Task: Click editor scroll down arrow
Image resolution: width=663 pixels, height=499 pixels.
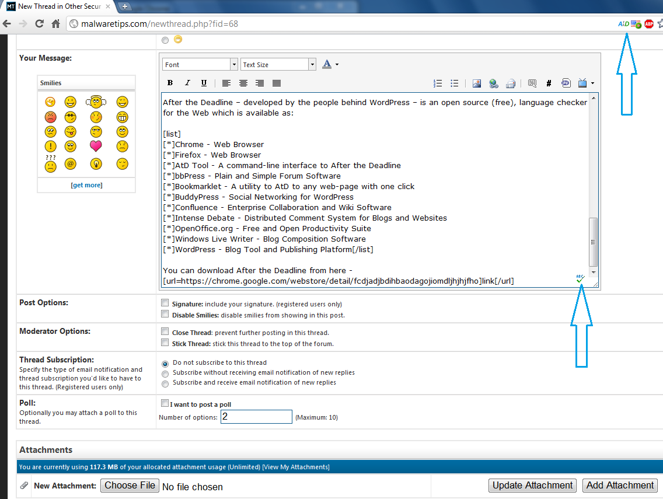Action: pos(593,272)
